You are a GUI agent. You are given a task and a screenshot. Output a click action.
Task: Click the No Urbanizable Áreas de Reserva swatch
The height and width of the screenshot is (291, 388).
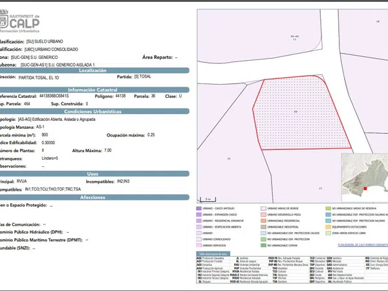(x=329, y=210)
